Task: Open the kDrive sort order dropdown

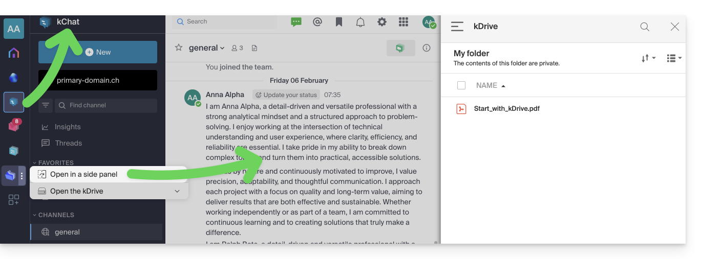Action: (x=648, y=58)
